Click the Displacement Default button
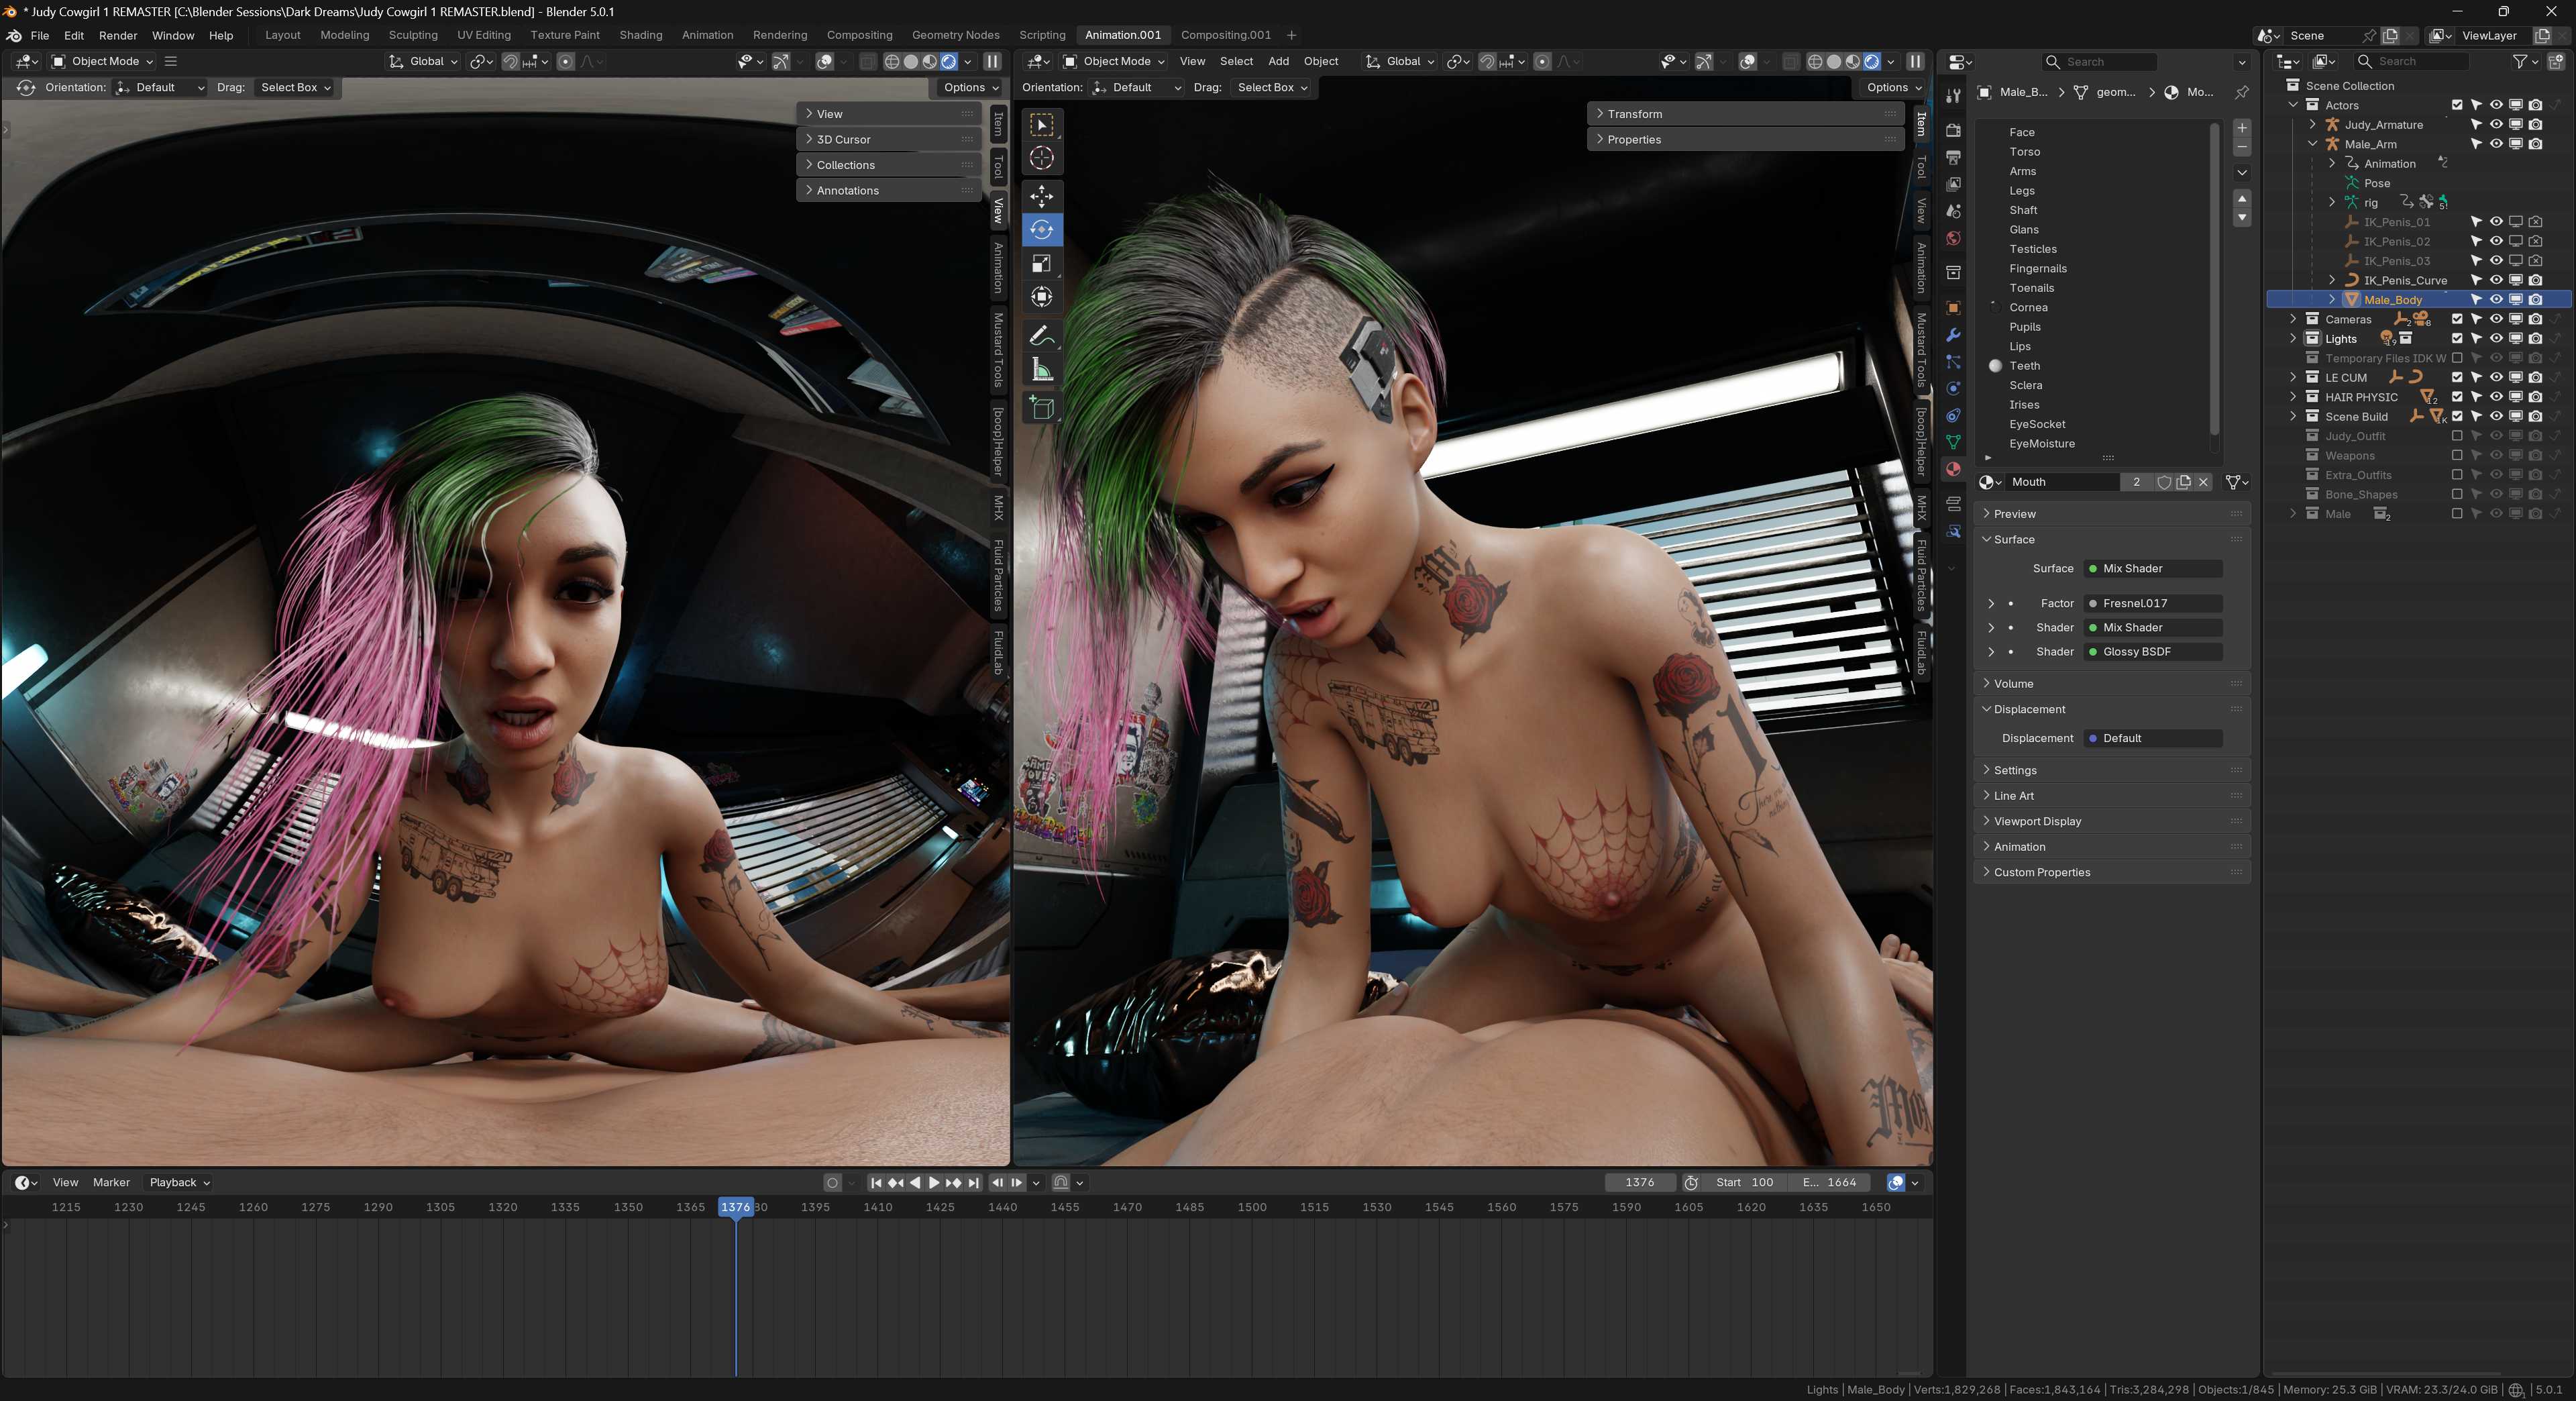 pyautogui.click(x=2153, y=739)
